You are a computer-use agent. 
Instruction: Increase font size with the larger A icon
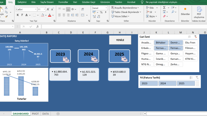(x=48, y=9)
